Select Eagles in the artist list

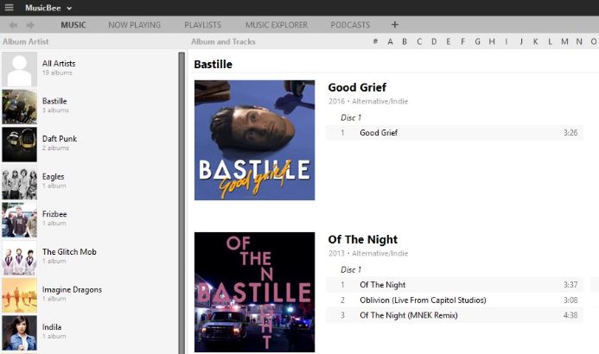click(x=89, y=182)
